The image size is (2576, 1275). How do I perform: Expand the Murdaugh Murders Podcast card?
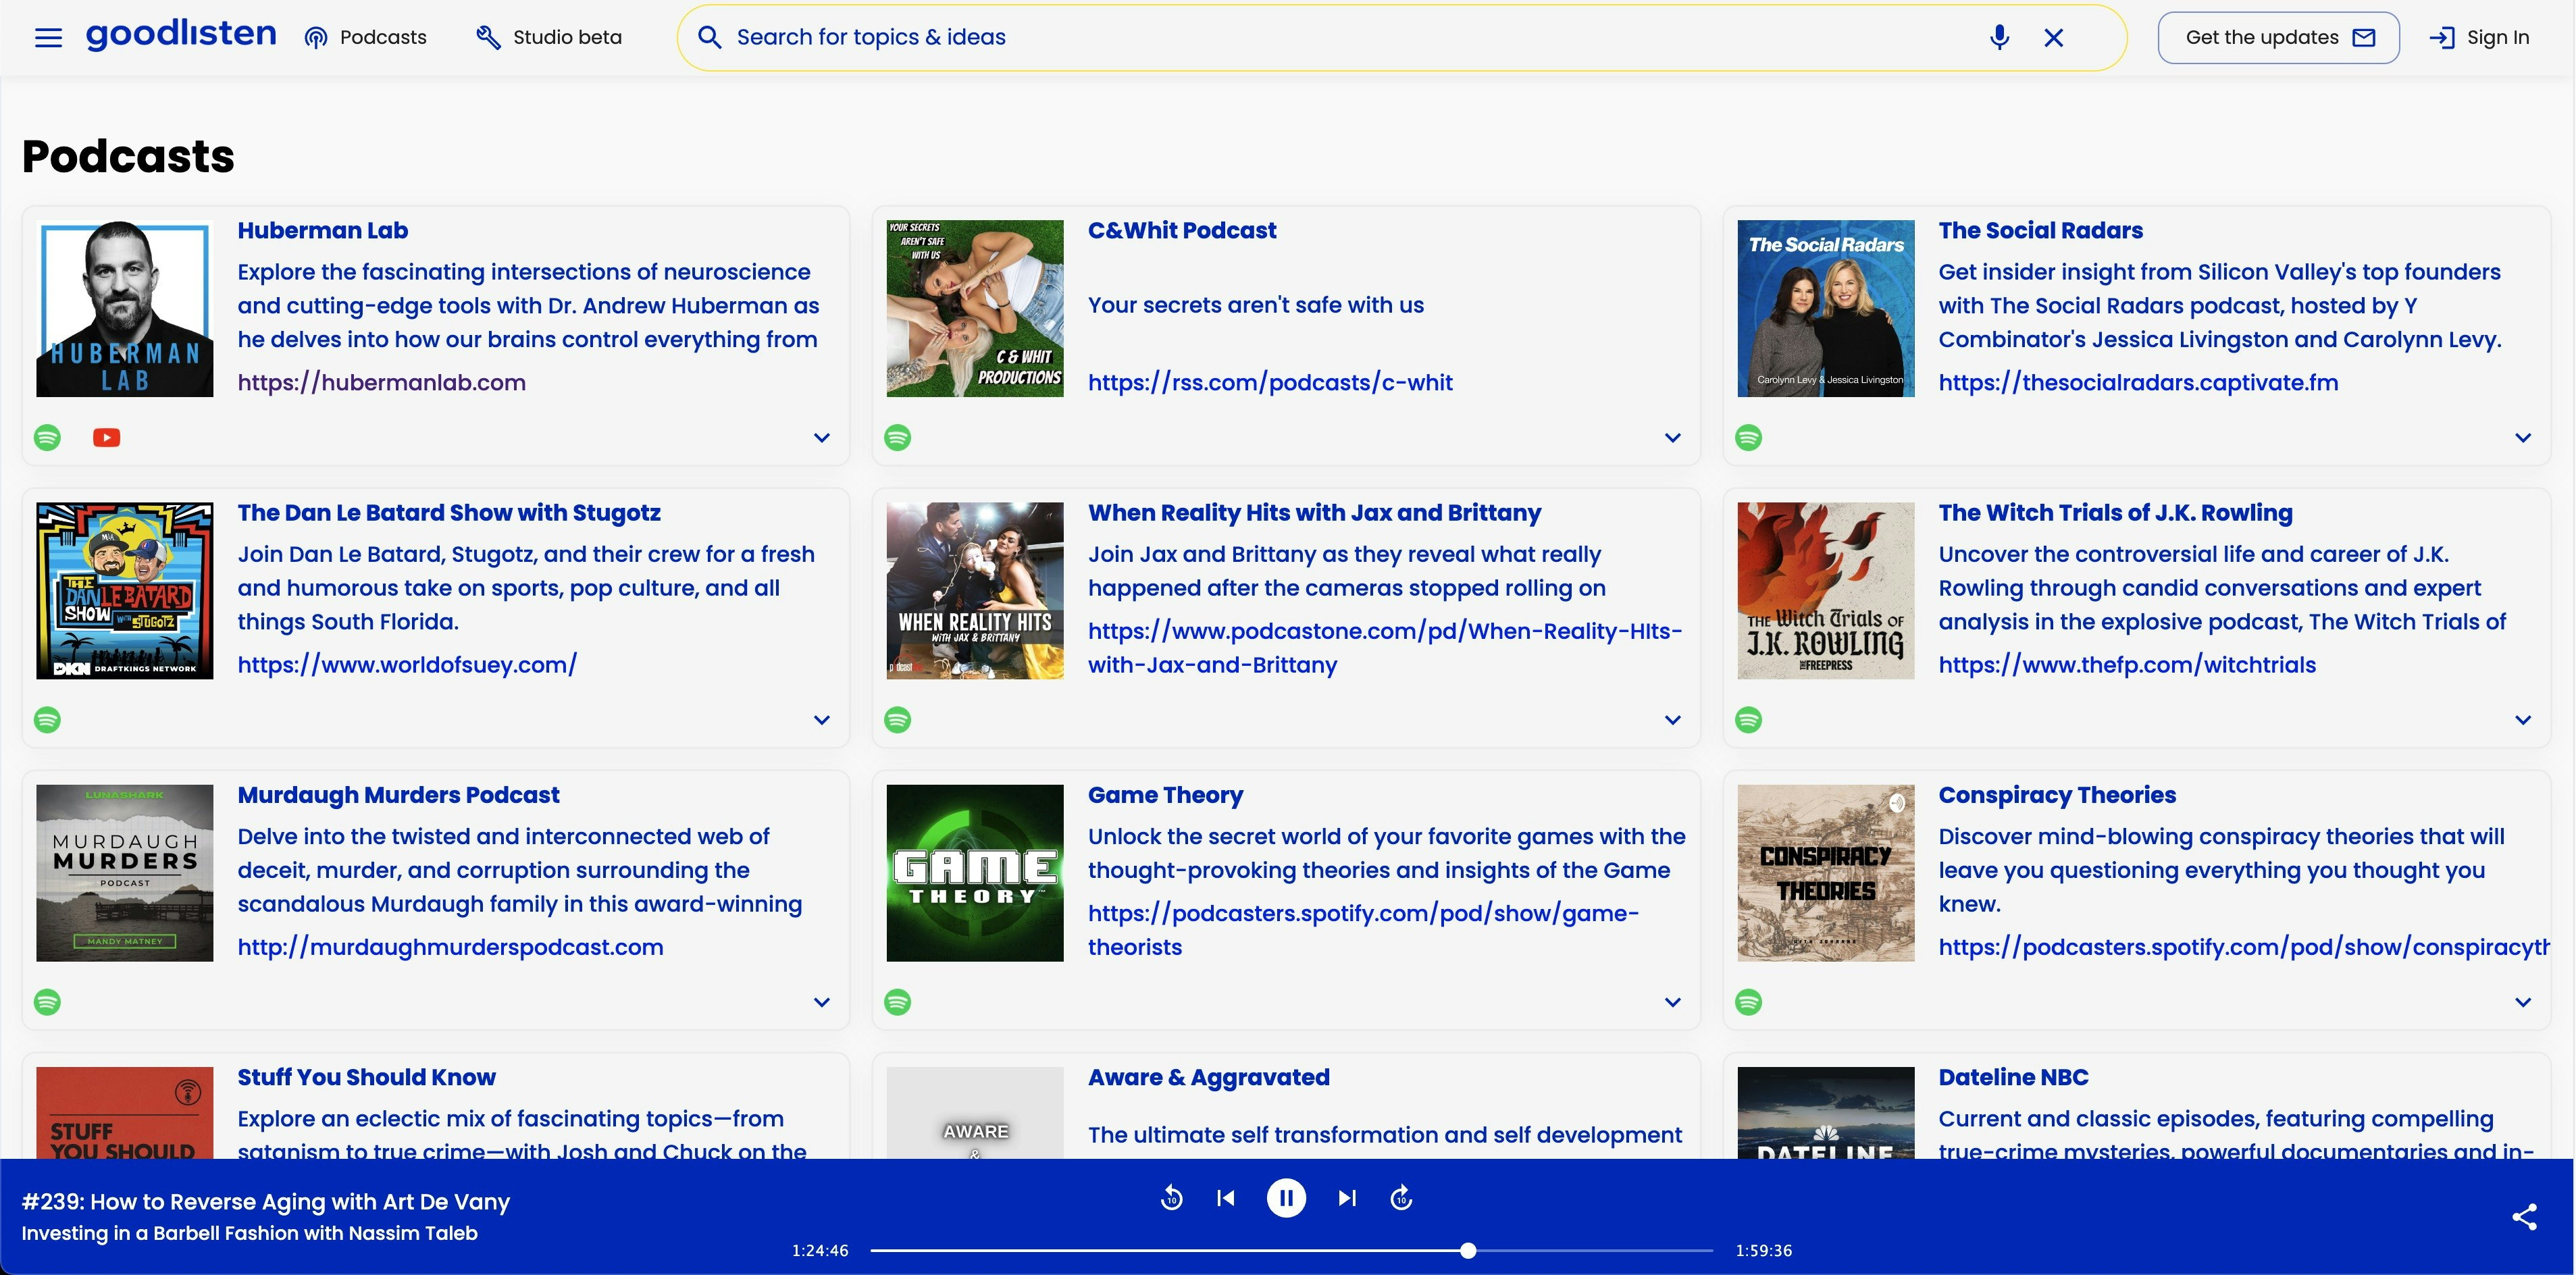(x=822, y=1001)
